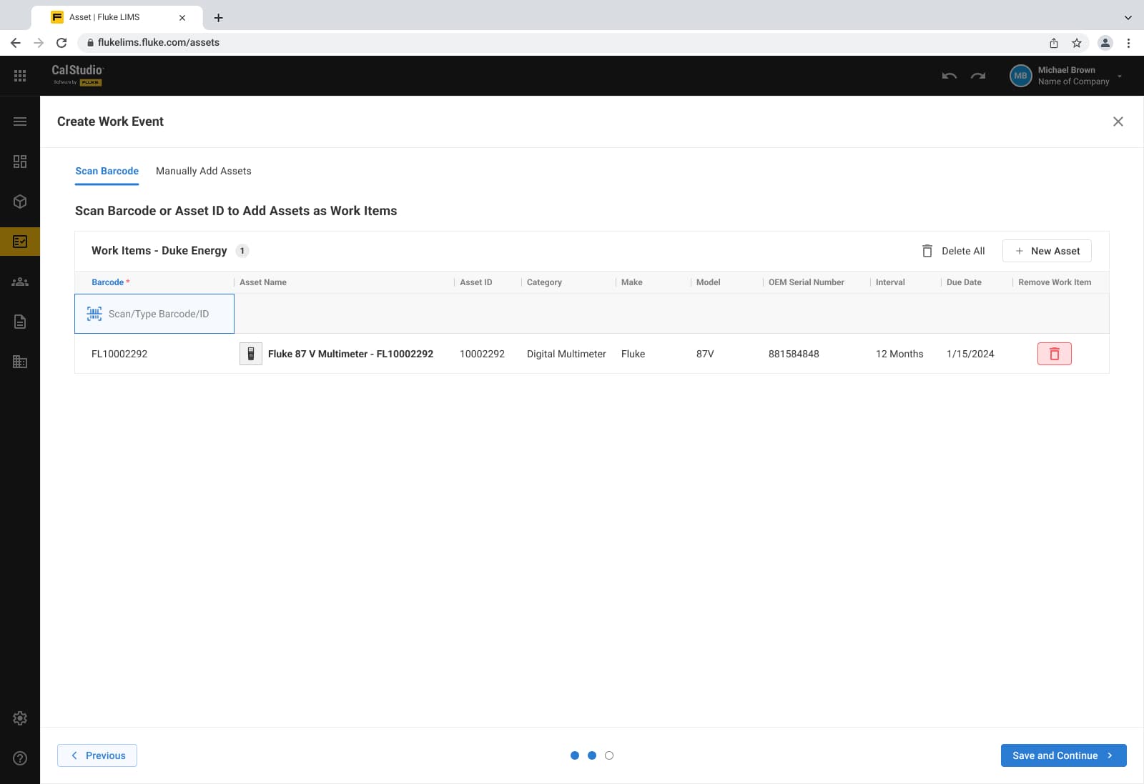Click the Make column header

[x=632, y=282]
